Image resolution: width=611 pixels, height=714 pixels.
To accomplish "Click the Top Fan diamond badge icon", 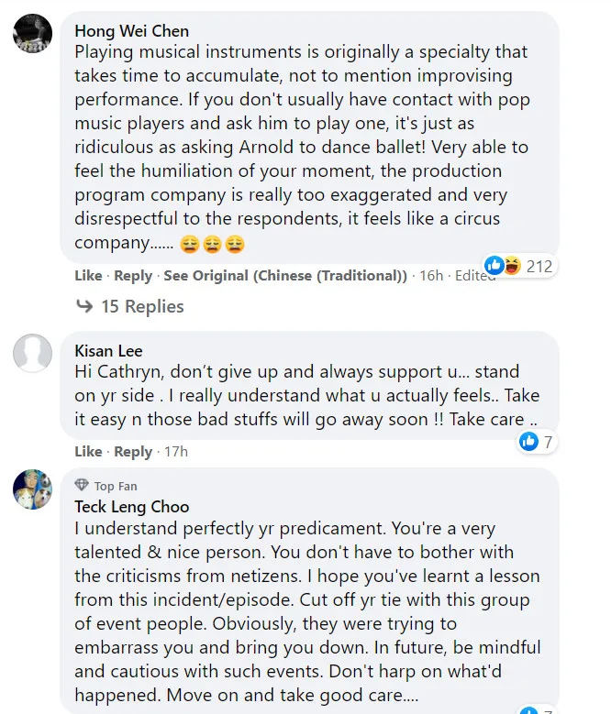I will pyautogui.click(x=82, y=486).
